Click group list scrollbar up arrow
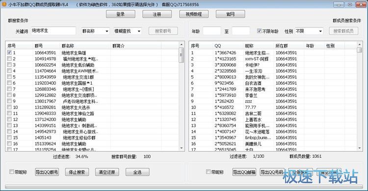368x191 pixels. (x=181, y=44)
